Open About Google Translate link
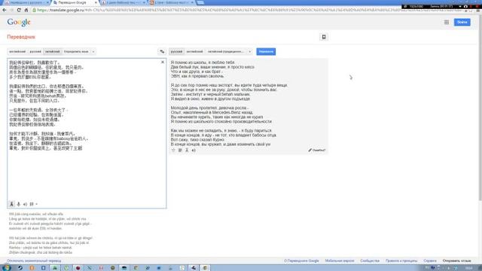The width and height of the screenshot is (482, 271). coord(301,261)
